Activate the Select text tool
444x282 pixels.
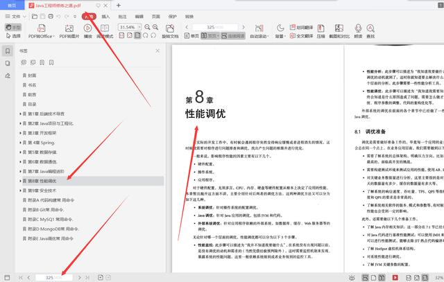click(13, 36)
